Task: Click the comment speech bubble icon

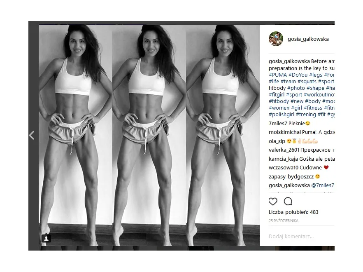Action: pos(288,202)
